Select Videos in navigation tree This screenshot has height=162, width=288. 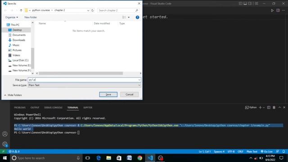coord(16,55)
